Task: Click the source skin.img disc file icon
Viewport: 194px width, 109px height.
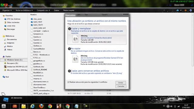Action: [75, 39]
